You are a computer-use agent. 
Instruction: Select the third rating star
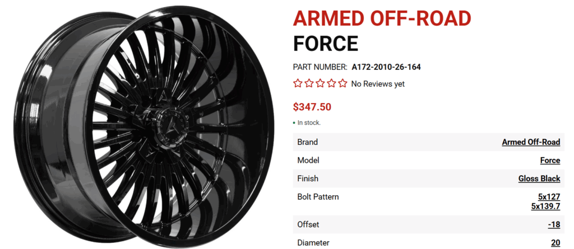pos(320,84)
